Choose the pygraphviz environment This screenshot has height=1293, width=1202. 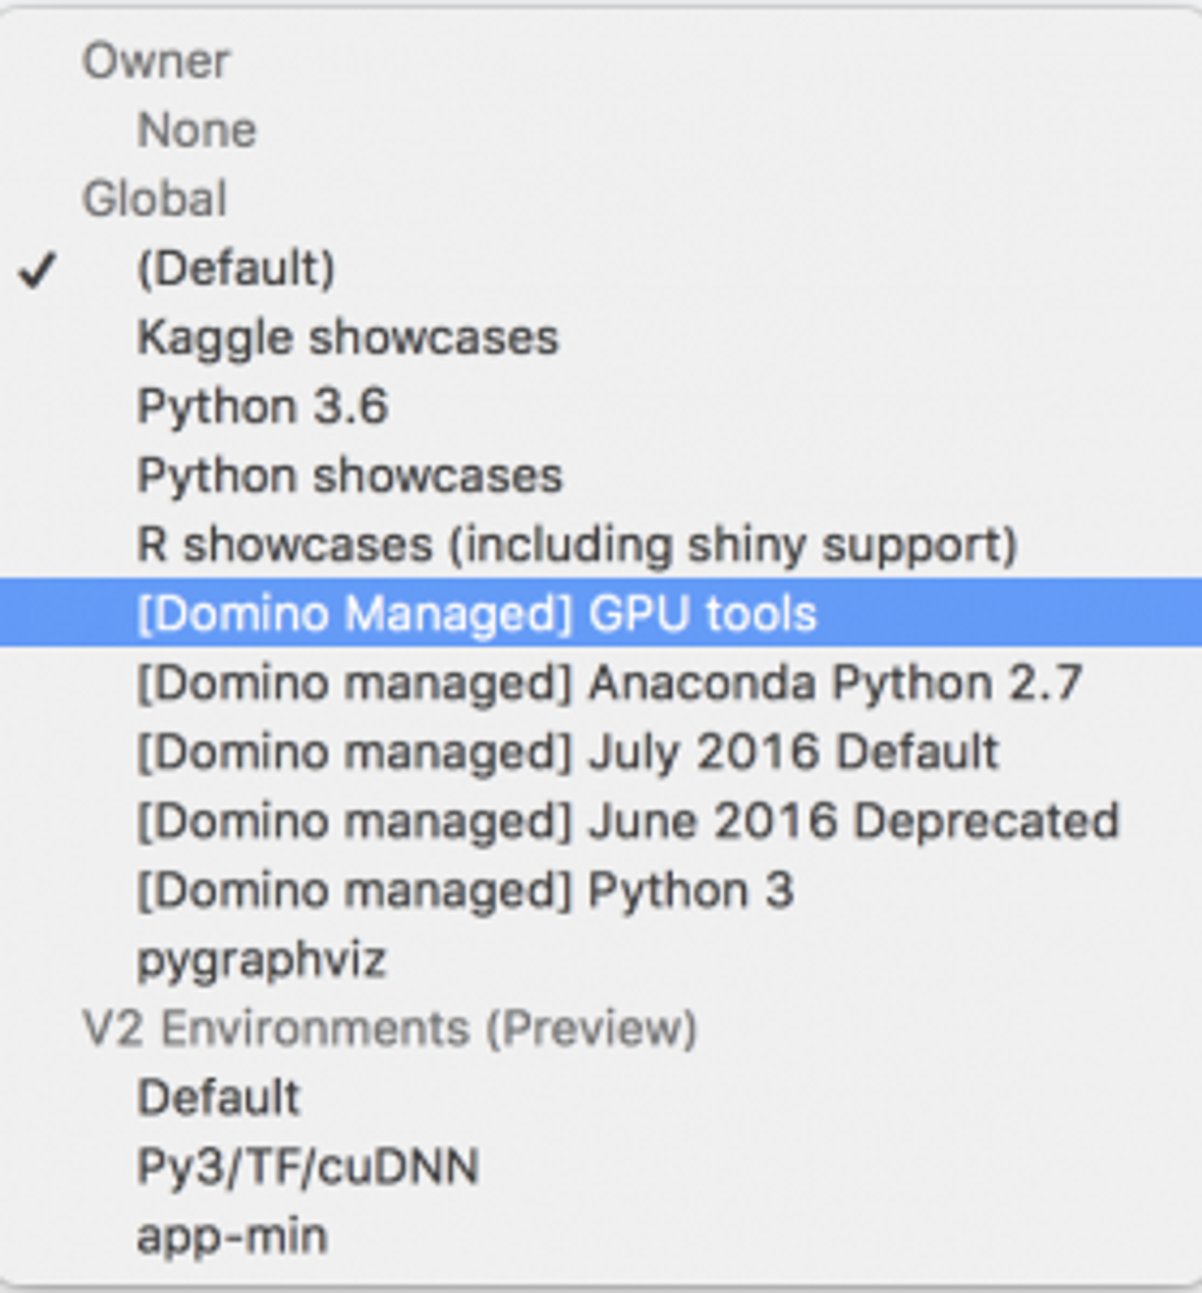[x=262, y=959]
